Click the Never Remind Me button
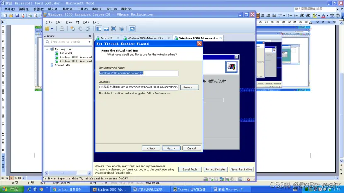 (241, 169)
